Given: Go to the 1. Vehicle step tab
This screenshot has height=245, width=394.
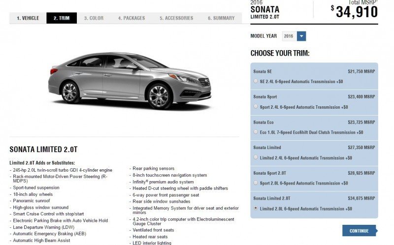Looking at the screenshot, I should point(28,18).
